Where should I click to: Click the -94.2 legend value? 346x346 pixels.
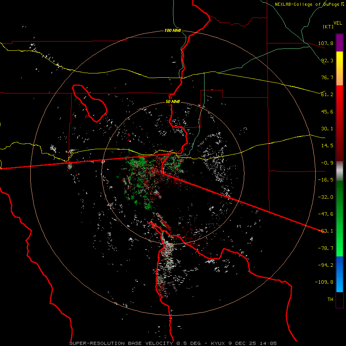(x=326, y=265)
